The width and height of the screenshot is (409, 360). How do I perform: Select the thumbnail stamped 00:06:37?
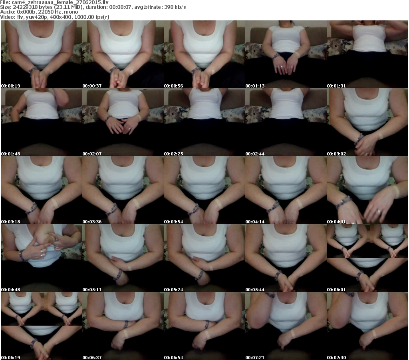click(x=123, y=326)
